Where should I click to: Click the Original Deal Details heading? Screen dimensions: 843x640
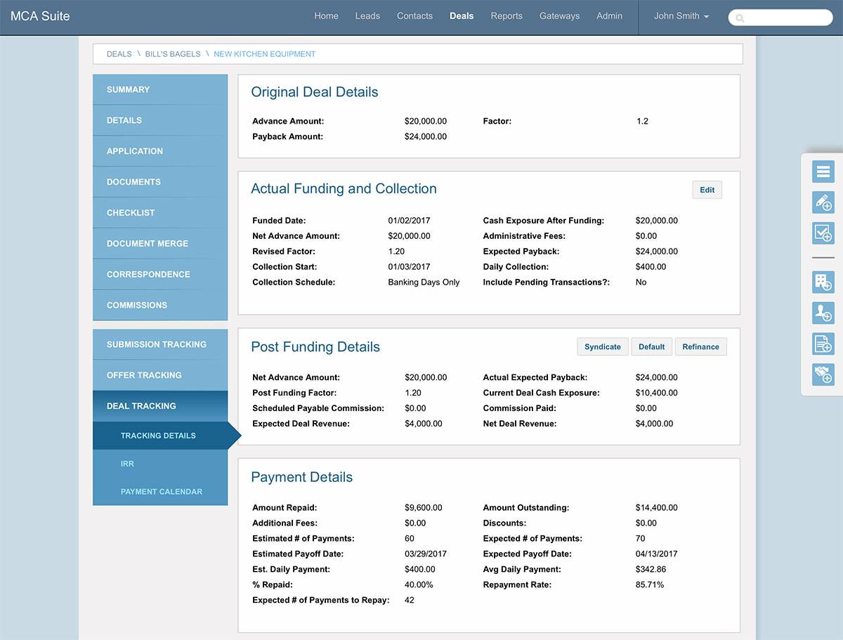[x=315, y=92]
